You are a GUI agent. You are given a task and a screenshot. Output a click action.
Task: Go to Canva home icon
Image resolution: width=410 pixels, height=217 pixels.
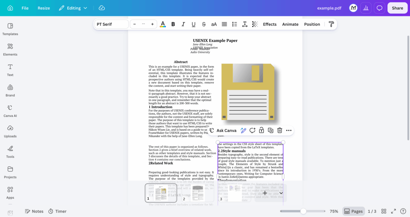point(10,8)
